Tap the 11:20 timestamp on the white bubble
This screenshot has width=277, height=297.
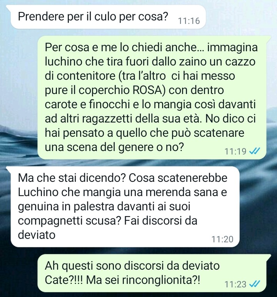[x=222, y=239]
